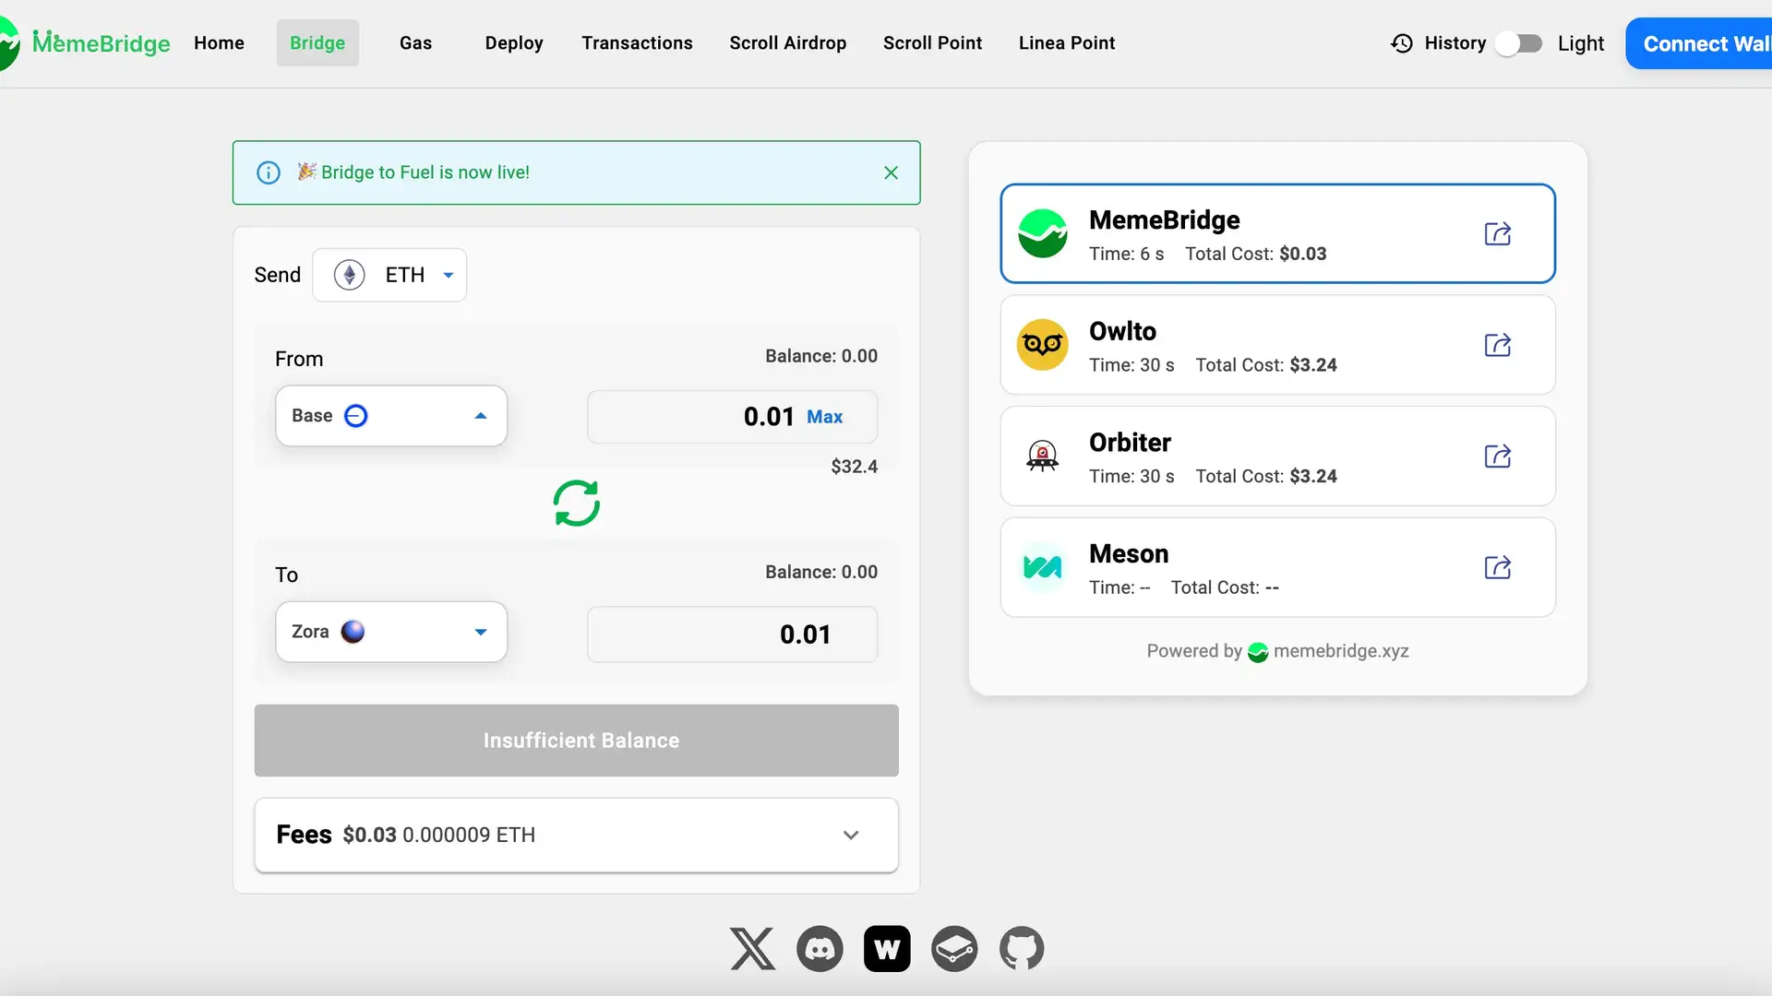Open the Scroll Airdrop menu item
The image size is (1772, 996).
click(x=787, y=43)
